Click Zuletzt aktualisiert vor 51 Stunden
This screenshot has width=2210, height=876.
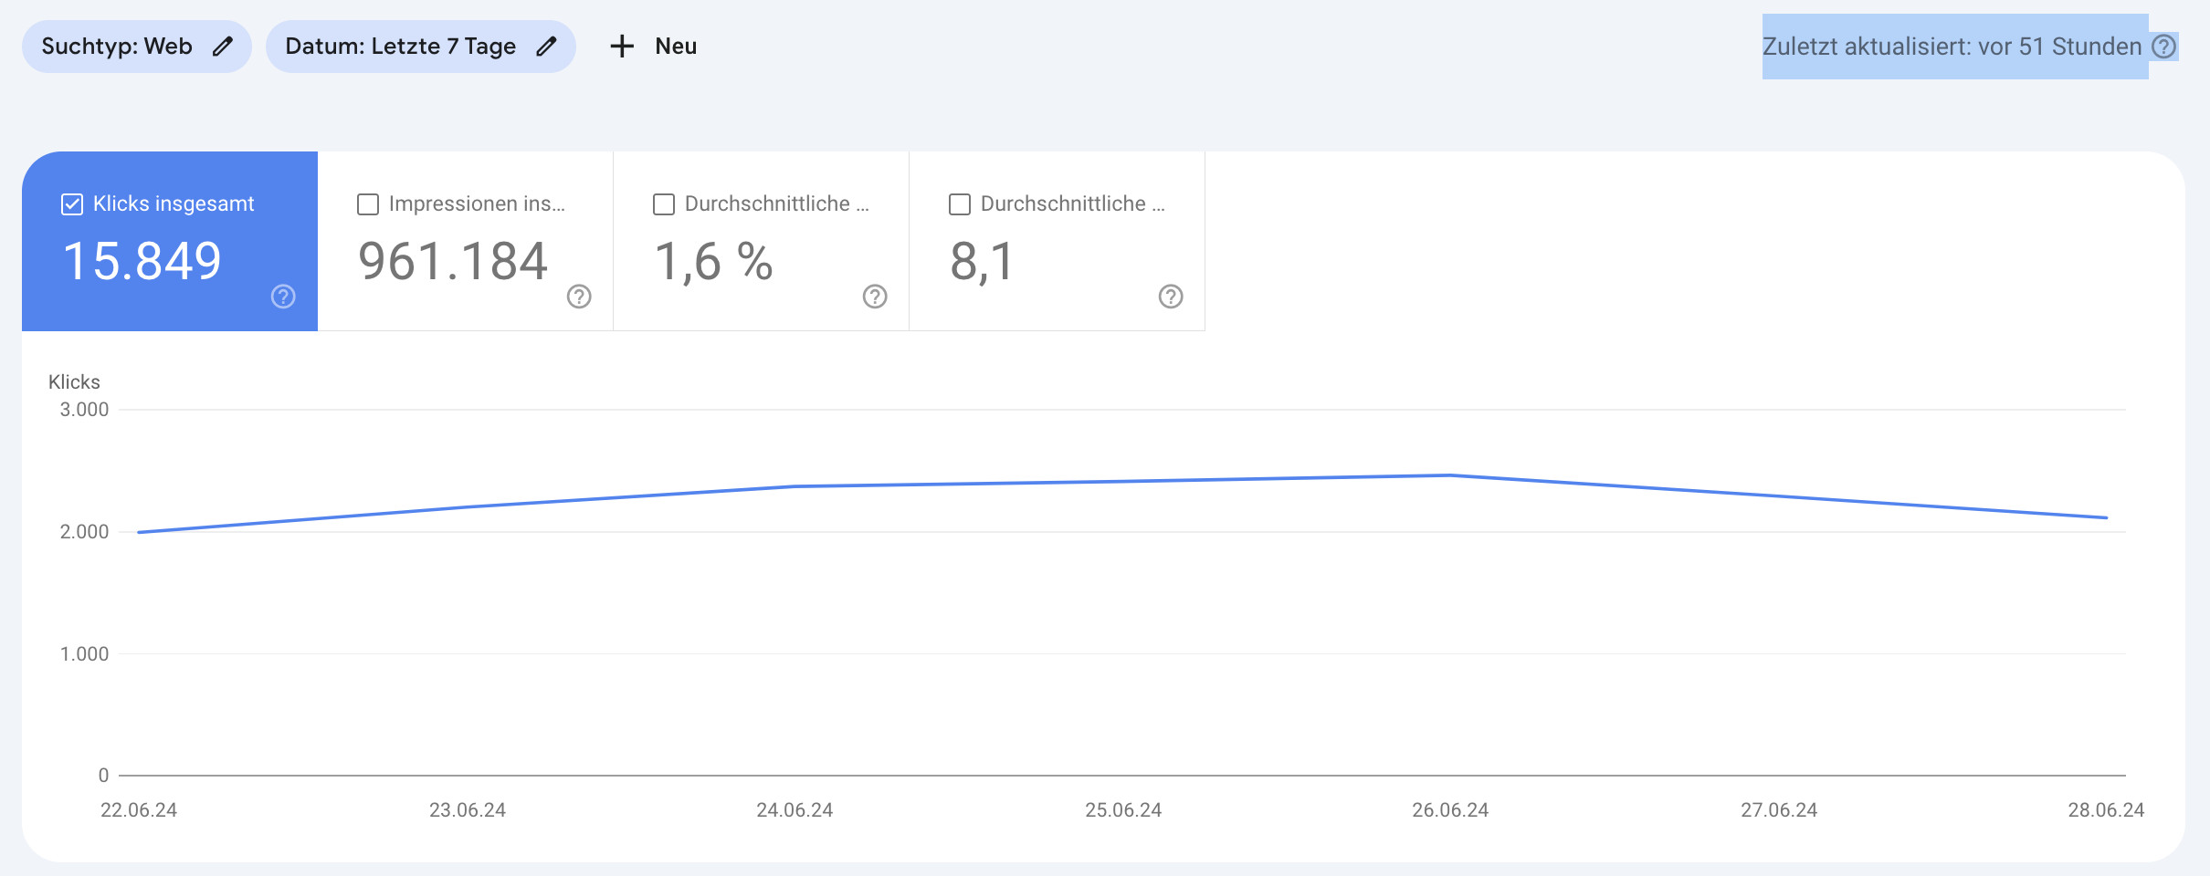pyautogui.click(x=1954, y=46)
